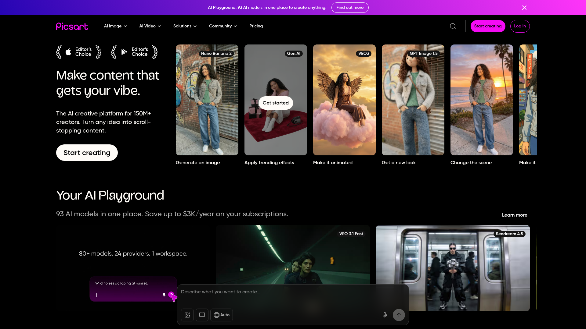Screen dimensions: 586x329
Task: Open Learn more about AI Playground
Action: (x=515, y=215)
